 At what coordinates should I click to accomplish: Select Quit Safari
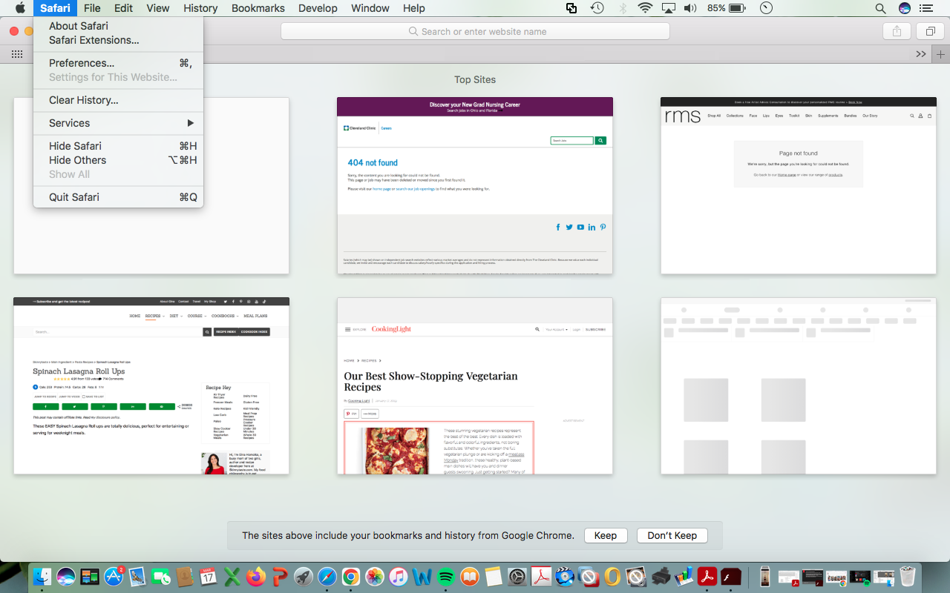(x=118, y=197)
